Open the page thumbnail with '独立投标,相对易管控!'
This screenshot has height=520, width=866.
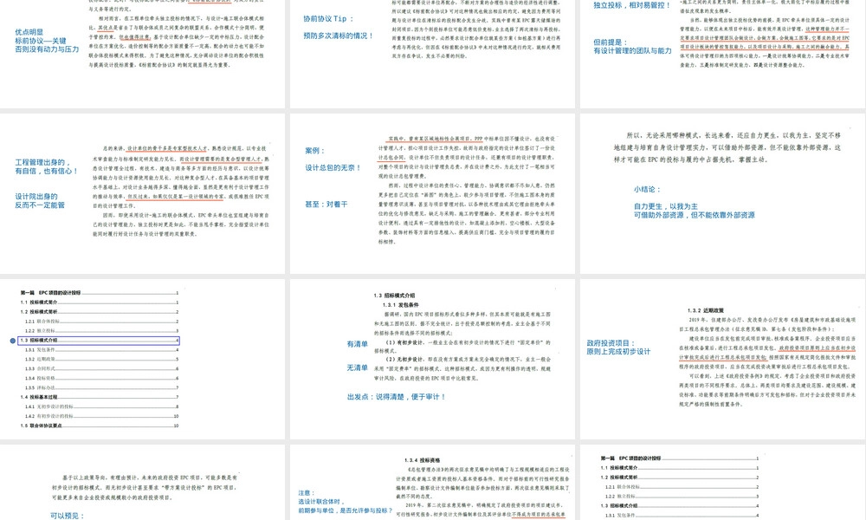(723, 54)
